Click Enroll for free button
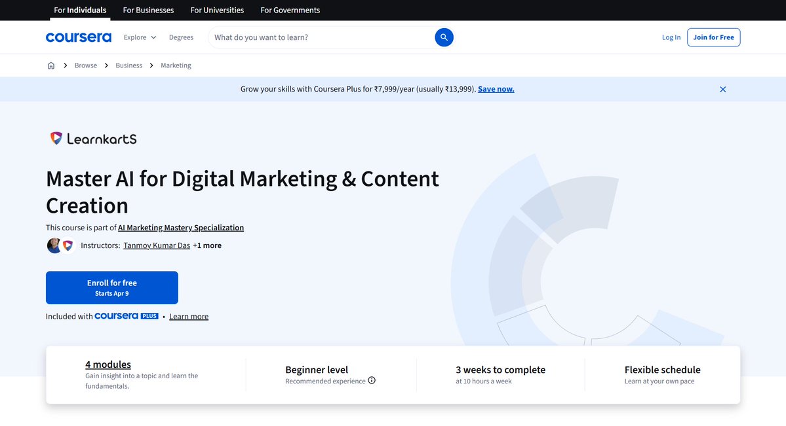This screenshot has width=786, height=426. pyautogui.click(x=112, y=288)
